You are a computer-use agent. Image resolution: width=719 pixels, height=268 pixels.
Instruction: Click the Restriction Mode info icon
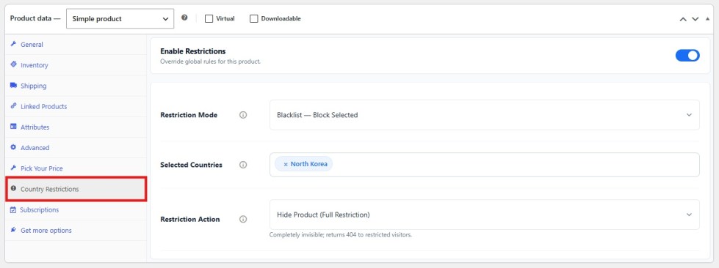[243, 115]
